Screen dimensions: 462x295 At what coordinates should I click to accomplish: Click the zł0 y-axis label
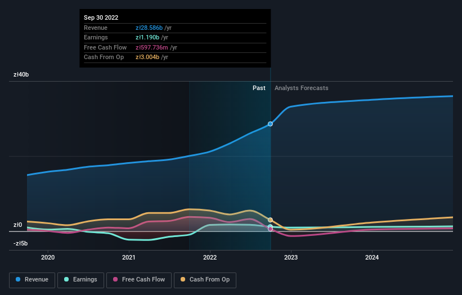(17, 225)
